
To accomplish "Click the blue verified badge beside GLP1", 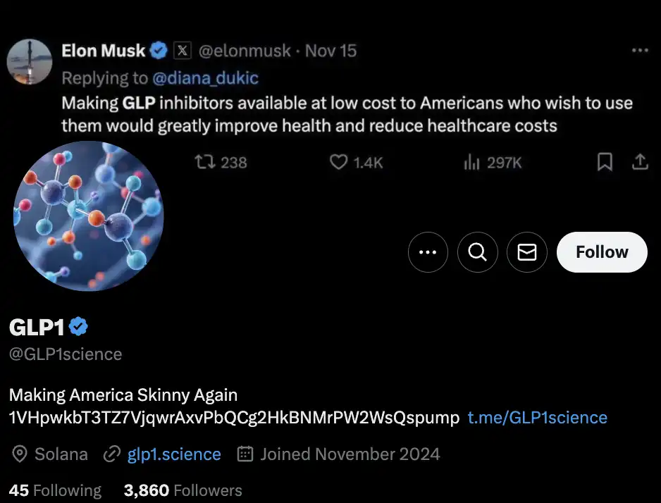I will pos(79,327).
